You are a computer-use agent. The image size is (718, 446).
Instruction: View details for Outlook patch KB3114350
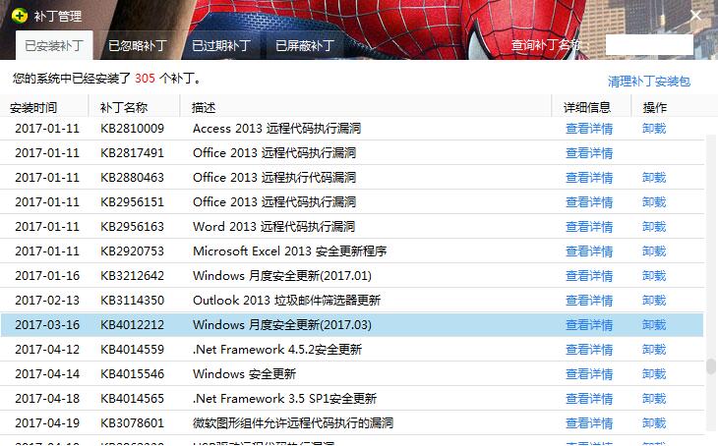pos(589,300)
